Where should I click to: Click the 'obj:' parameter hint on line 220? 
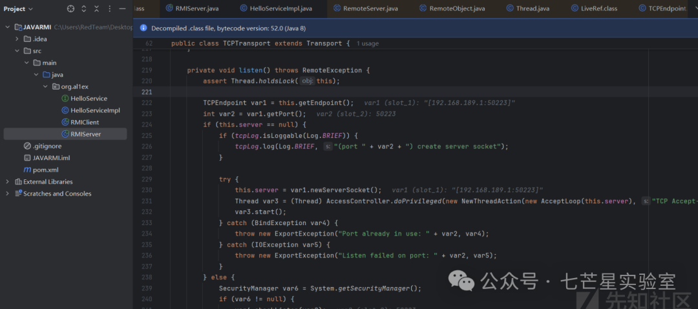pyautogui.click(x=308, y=81)
